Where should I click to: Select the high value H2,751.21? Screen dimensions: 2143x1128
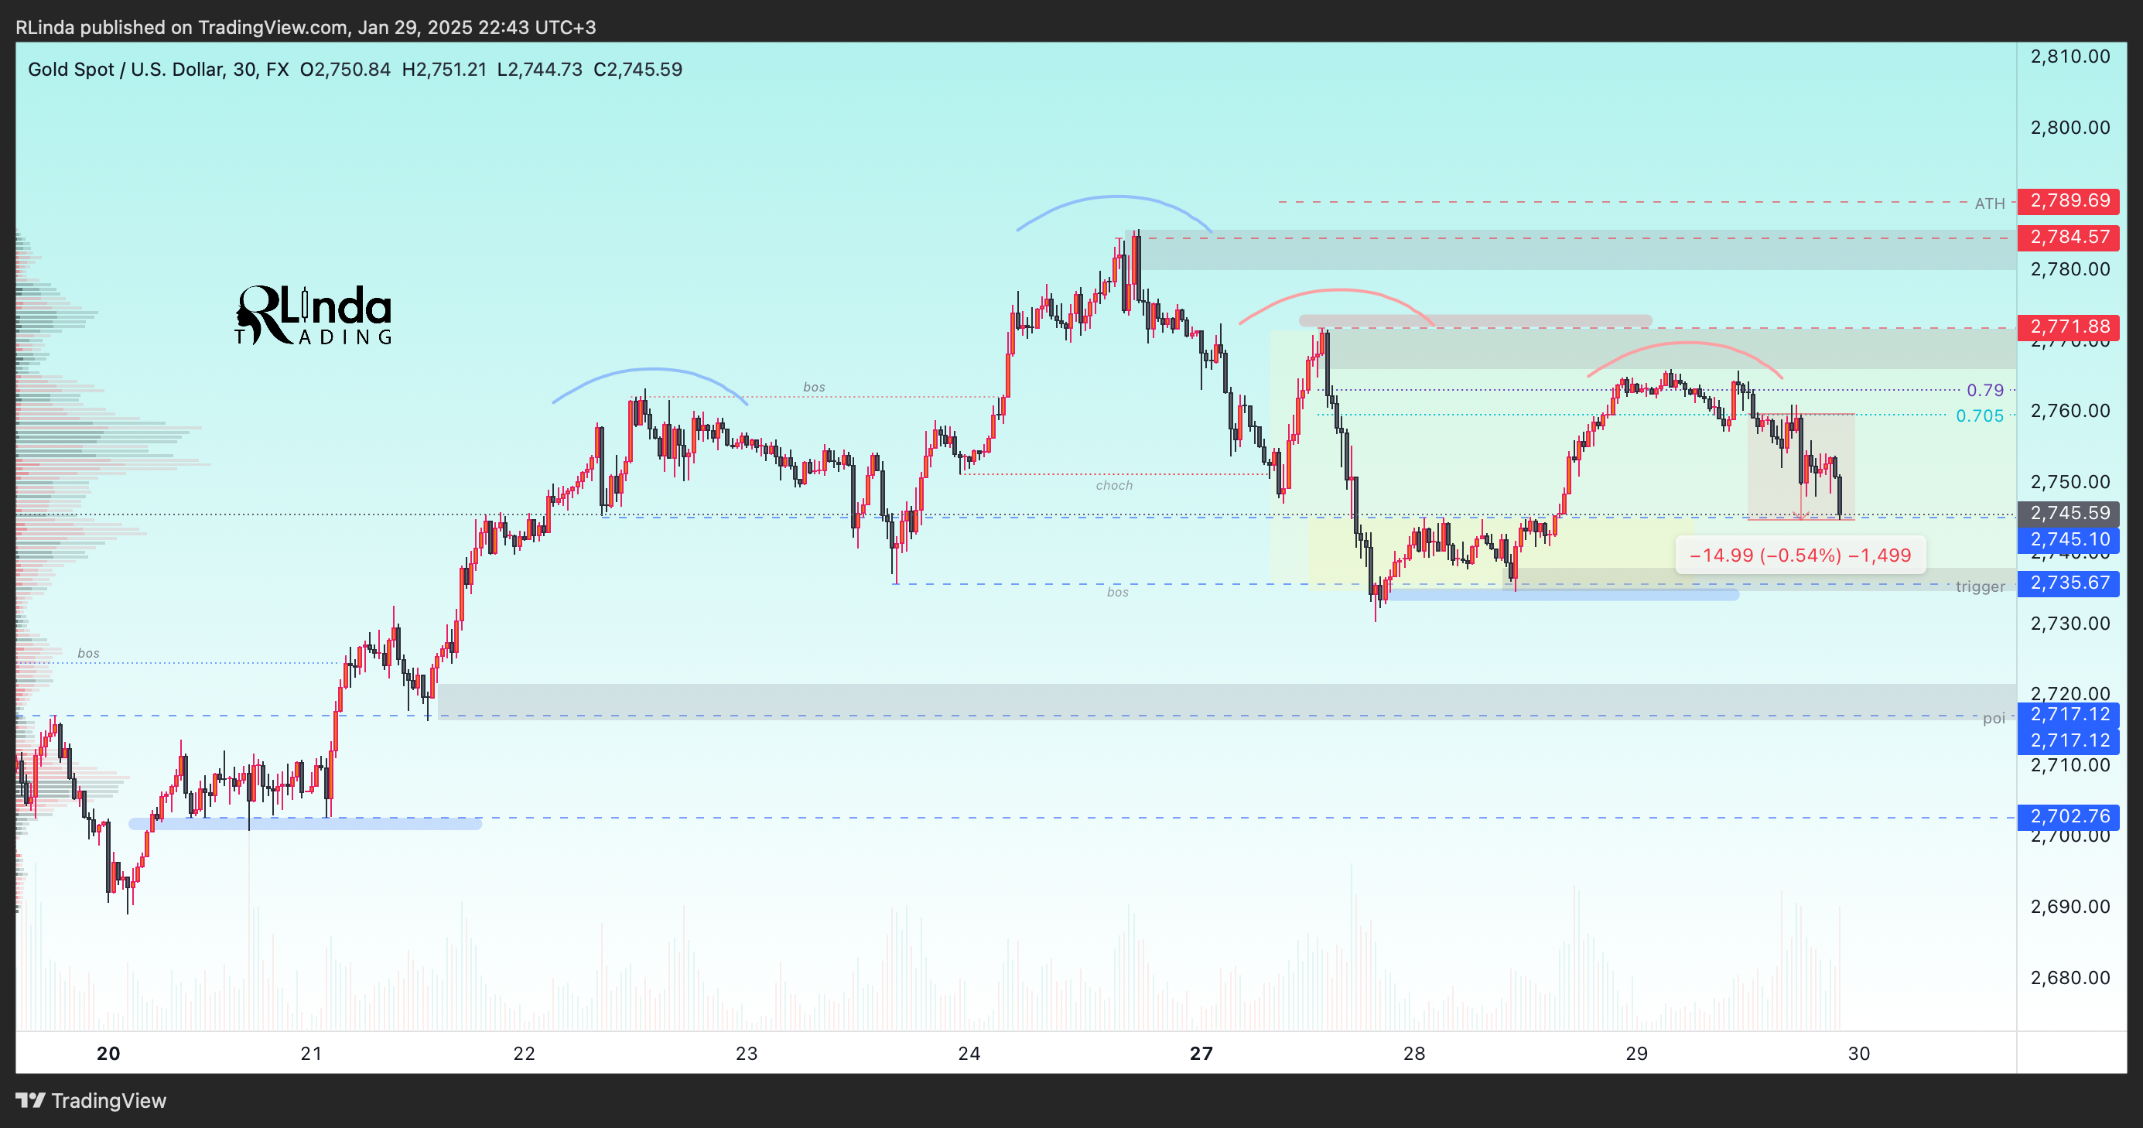click(444, 69)
